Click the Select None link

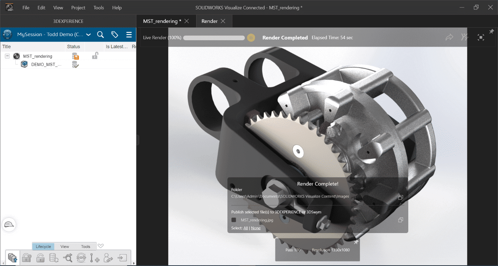pyautogui.click(x=256, y=228)
